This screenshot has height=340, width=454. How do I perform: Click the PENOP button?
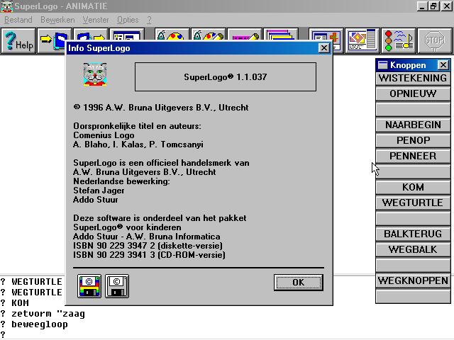click(413, 140)
